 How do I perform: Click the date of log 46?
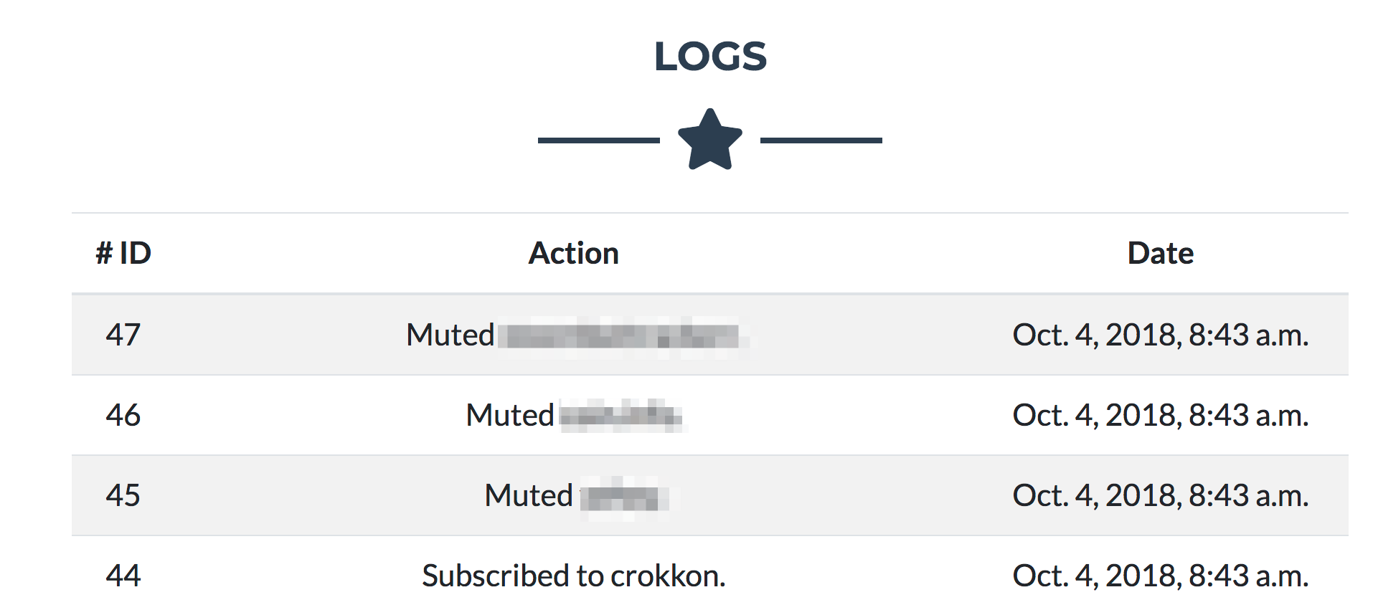[1161, 415]
